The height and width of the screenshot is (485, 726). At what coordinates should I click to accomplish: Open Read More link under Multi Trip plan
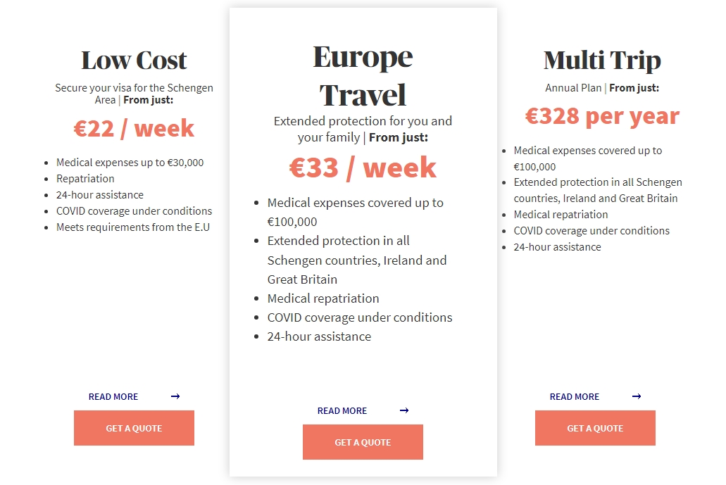coord(575,396)
